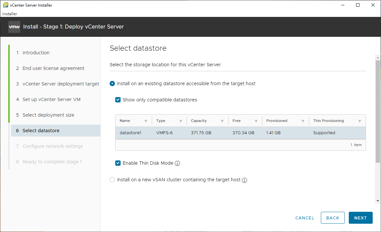The height and width of the screenshot is (232, 381).
Task: Click the 1 item count text
Action: [356, 145]
